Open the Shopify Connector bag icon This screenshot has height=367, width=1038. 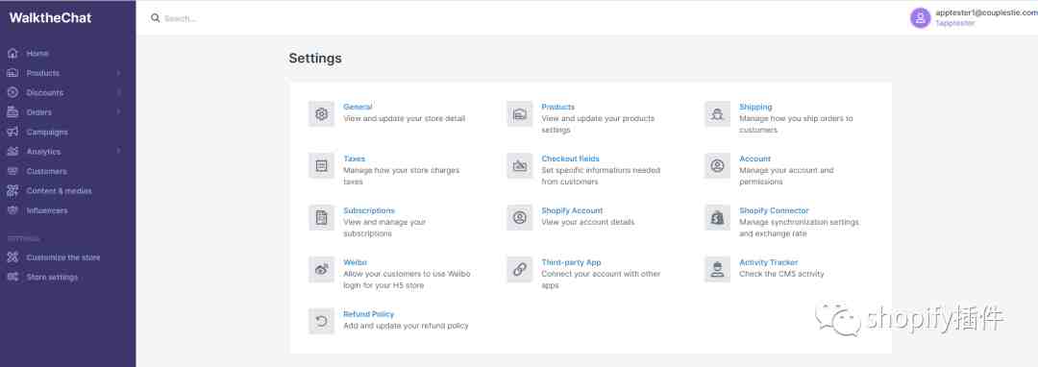coord(717,217)
